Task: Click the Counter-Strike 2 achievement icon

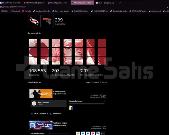Action: pos(71,108)
